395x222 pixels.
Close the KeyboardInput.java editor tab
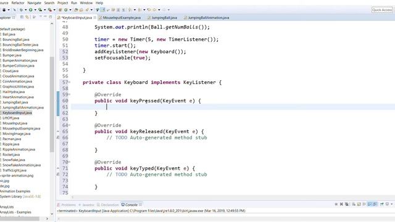[94, 18]
